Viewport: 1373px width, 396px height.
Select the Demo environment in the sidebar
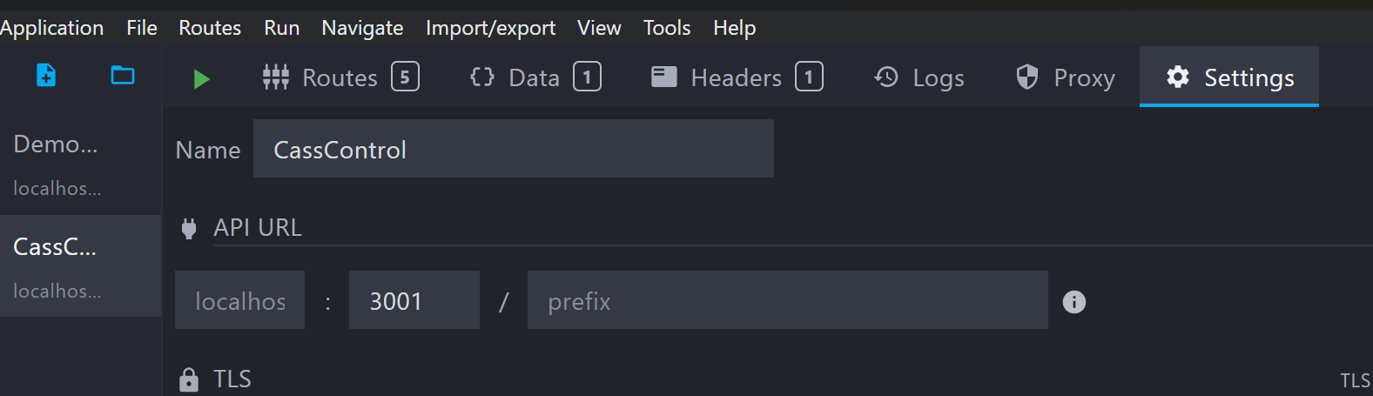coord(57,164)
